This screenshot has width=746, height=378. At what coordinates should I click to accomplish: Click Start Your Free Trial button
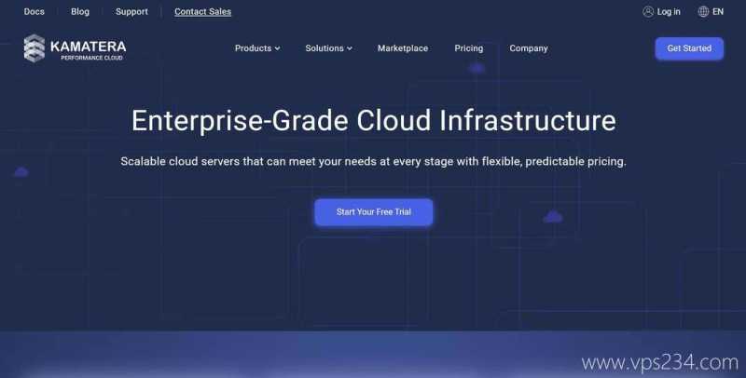tap(374, 211)
